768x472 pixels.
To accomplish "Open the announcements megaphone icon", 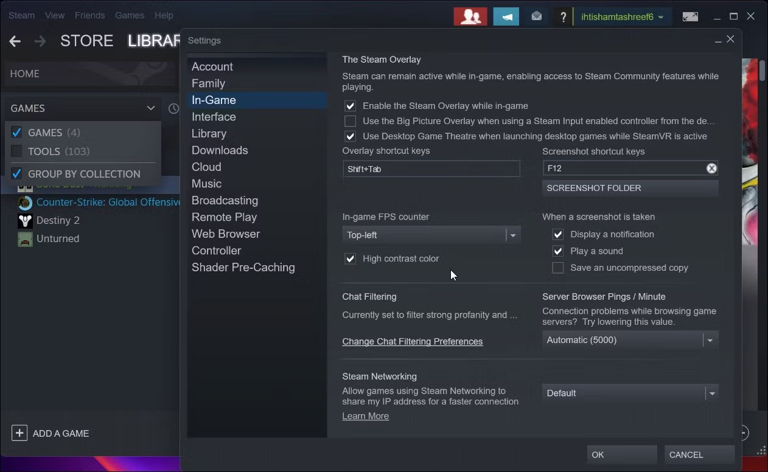I will click(506, 16).
